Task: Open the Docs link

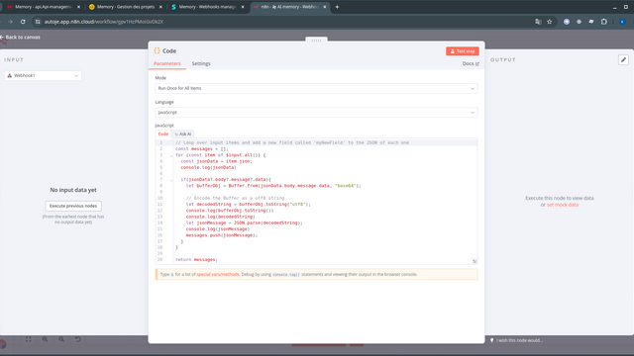Action: point(471,63)
